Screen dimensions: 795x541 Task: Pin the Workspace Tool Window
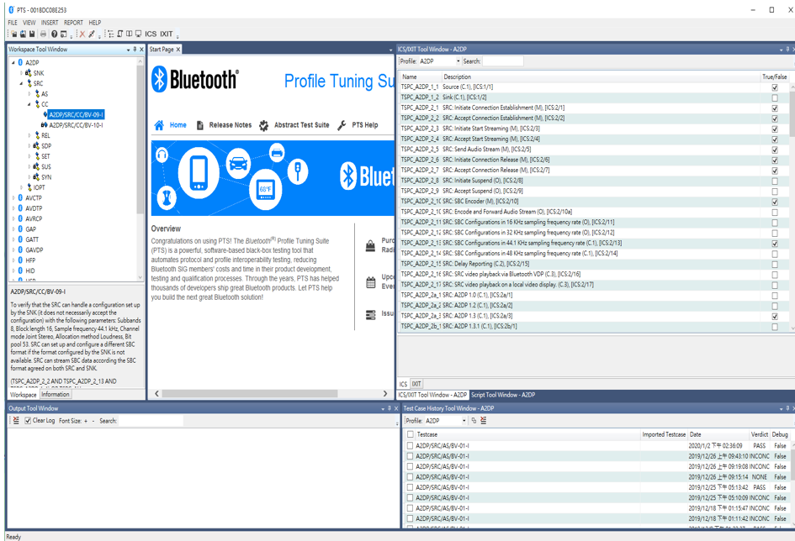(x=135, y=49)
